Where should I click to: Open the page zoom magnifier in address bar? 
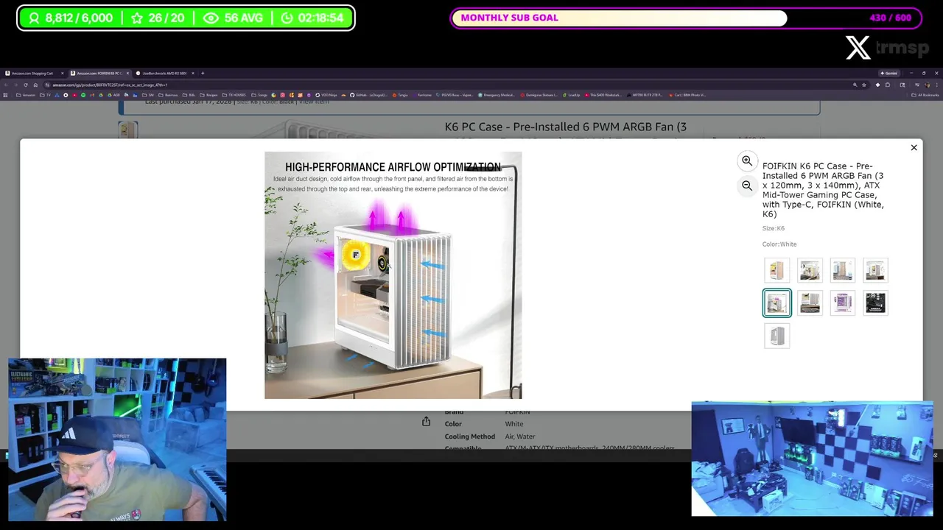click(x=855, y=85)
